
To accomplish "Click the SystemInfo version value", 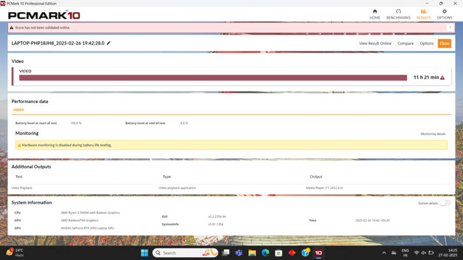I will click(x=215, y=224).
